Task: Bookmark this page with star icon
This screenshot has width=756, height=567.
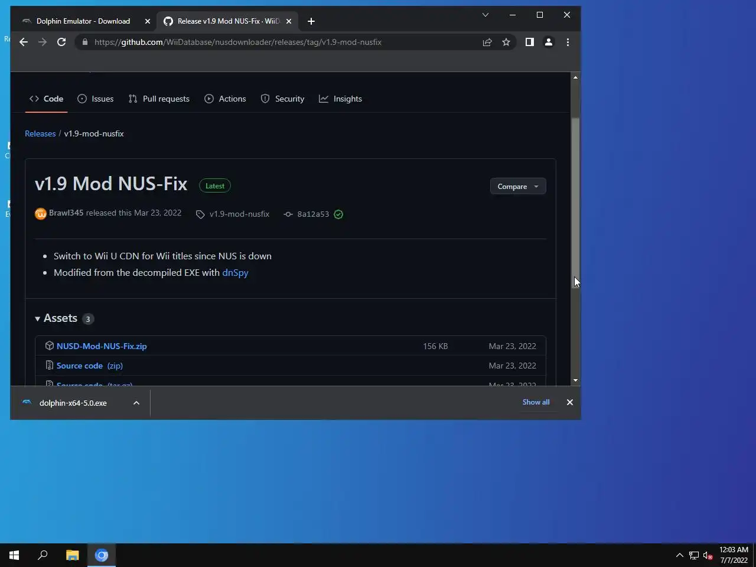Action: point(506,42)
